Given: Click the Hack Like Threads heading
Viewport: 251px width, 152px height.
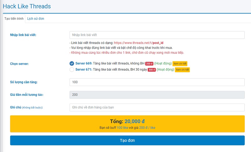Looking at the screenshot, I should click(x=27, y=6).
